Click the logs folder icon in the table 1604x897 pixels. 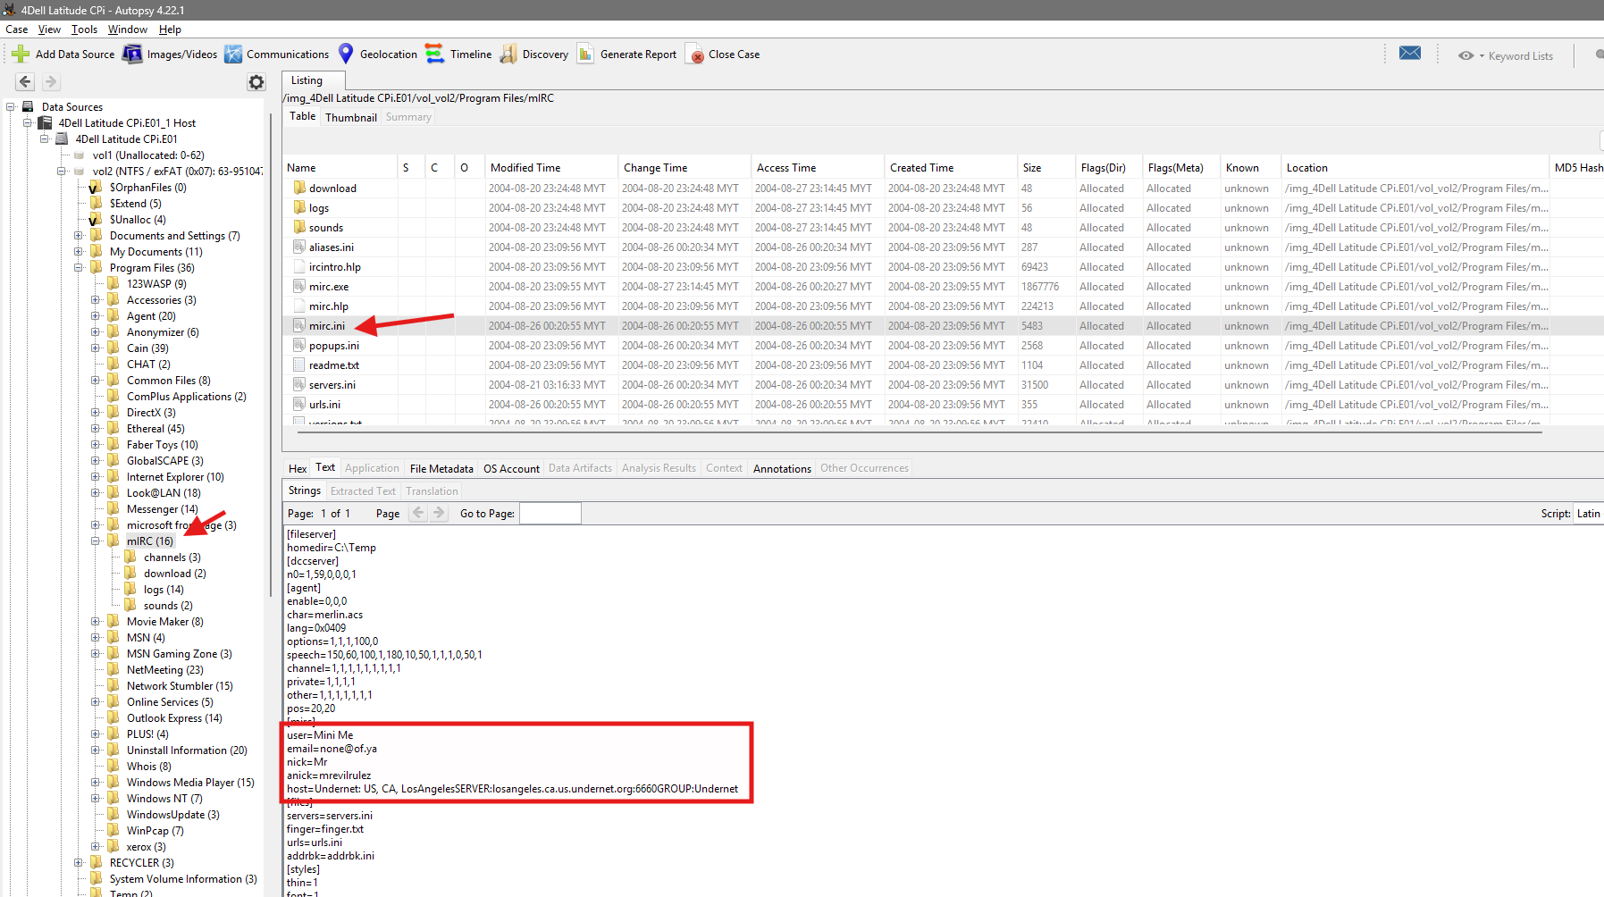click(299, 208)
